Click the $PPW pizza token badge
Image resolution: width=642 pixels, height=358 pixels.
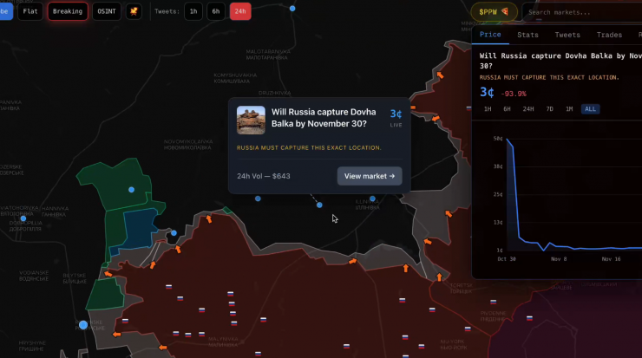click(495, 12)
